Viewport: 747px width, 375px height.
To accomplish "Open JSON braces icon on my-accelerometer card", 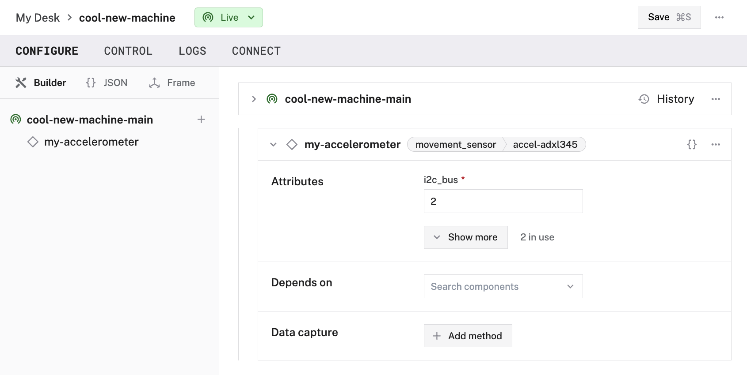I will tap(692, 144).
